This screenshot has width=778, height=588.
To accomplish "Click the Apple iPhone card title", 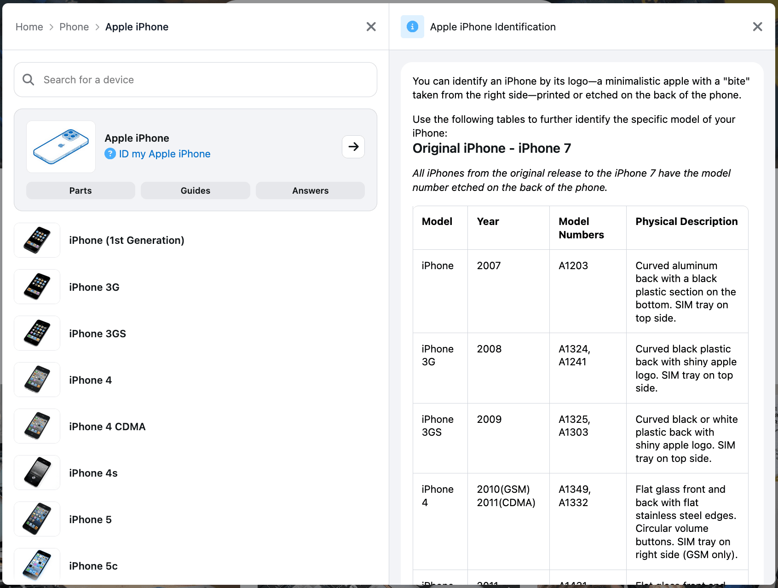I will coord(137,138).
